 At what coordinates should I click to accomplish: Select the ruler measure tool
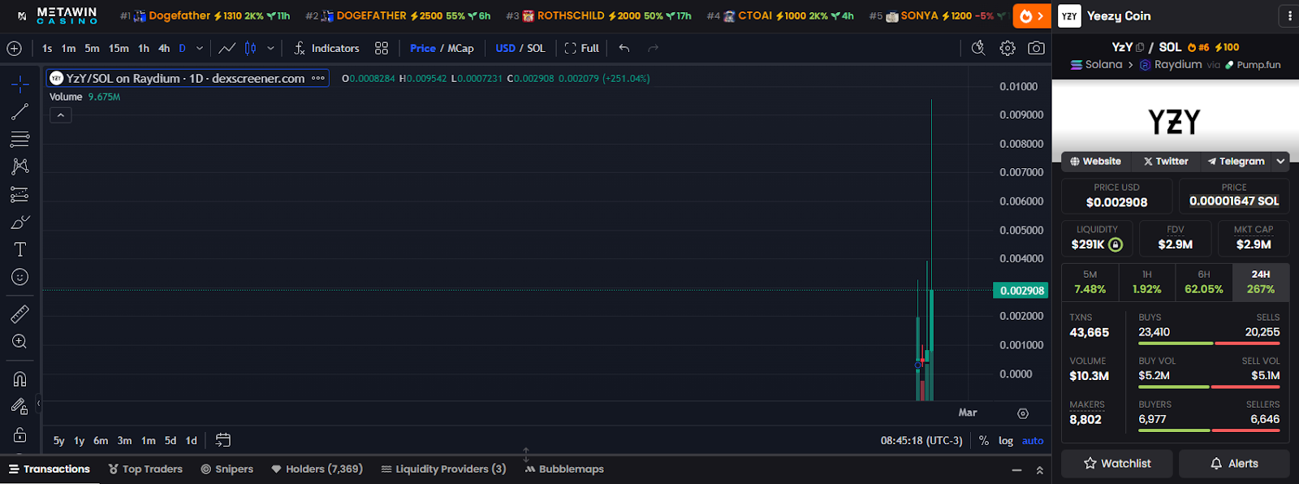tap(20, 313)
